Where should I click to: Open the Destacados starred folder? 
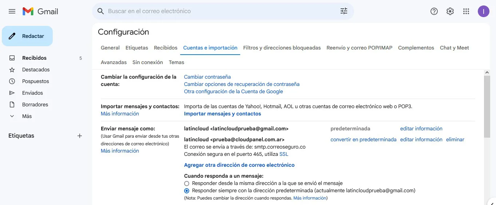36,70
